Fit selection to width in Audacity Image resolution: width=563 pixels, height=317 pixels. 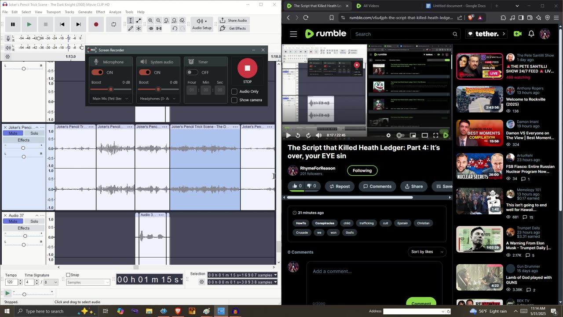pos(166,21)
